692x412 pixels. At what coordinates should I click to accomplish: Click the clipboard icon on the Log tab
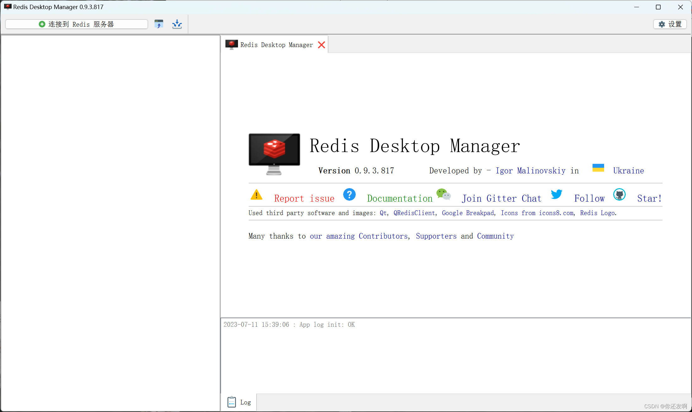coord(231,402)
